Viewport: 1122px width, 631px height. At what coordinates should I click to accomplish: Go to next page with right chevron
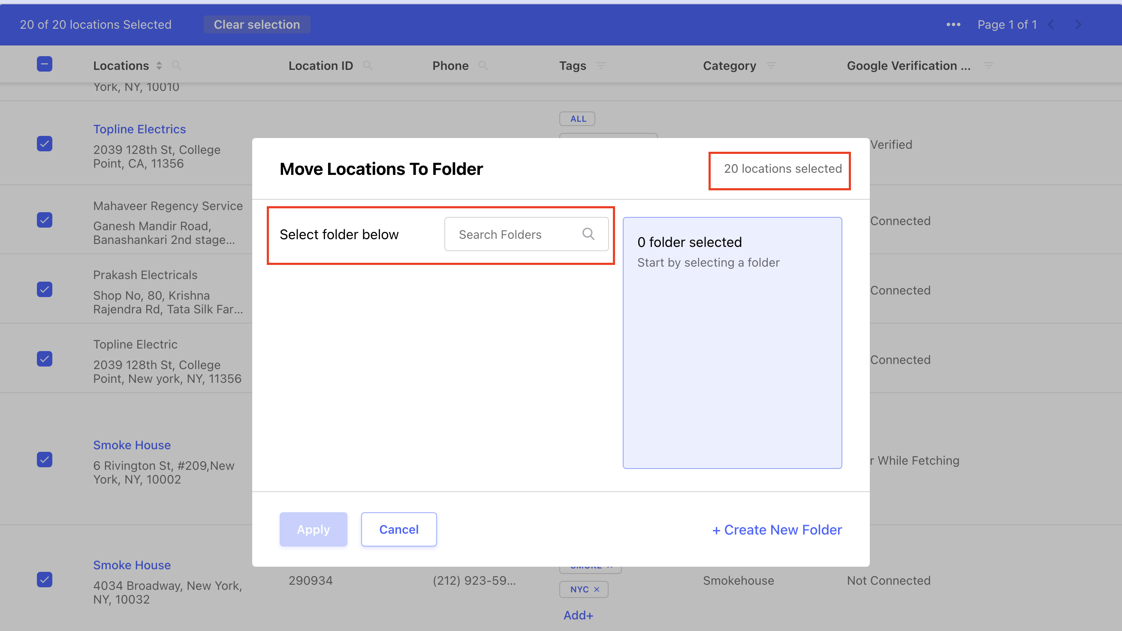1077,25
